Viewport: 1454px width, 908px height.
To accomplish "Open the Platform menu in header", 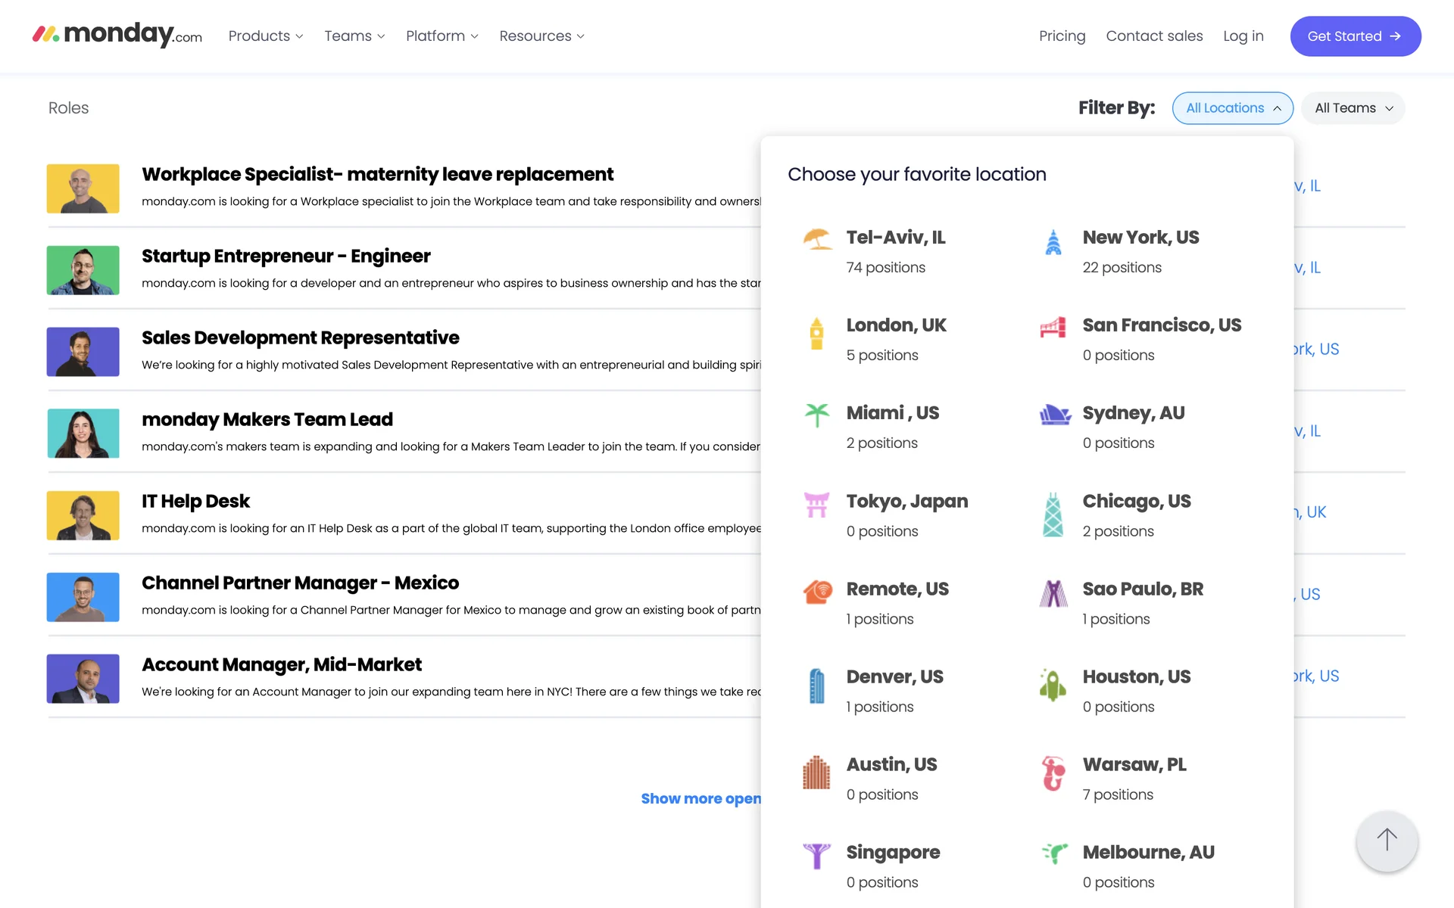I will click(442, 36).
